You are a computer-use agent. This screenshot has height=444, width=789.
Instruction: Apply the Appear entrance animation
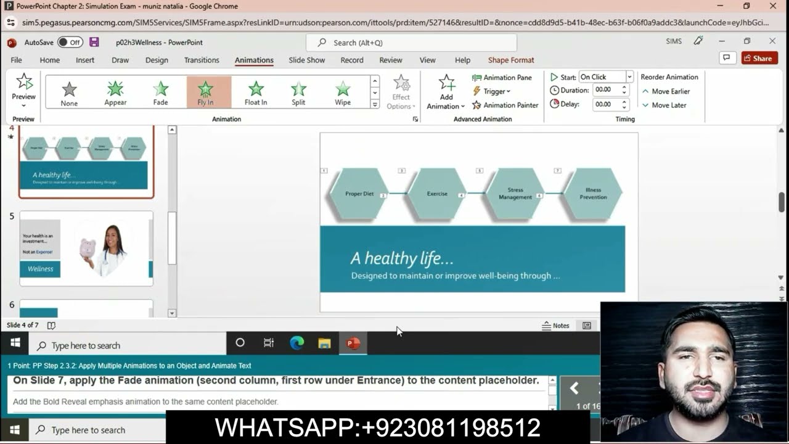115,93
